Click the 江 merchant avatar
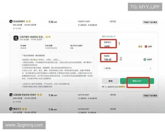 point(16,38)
